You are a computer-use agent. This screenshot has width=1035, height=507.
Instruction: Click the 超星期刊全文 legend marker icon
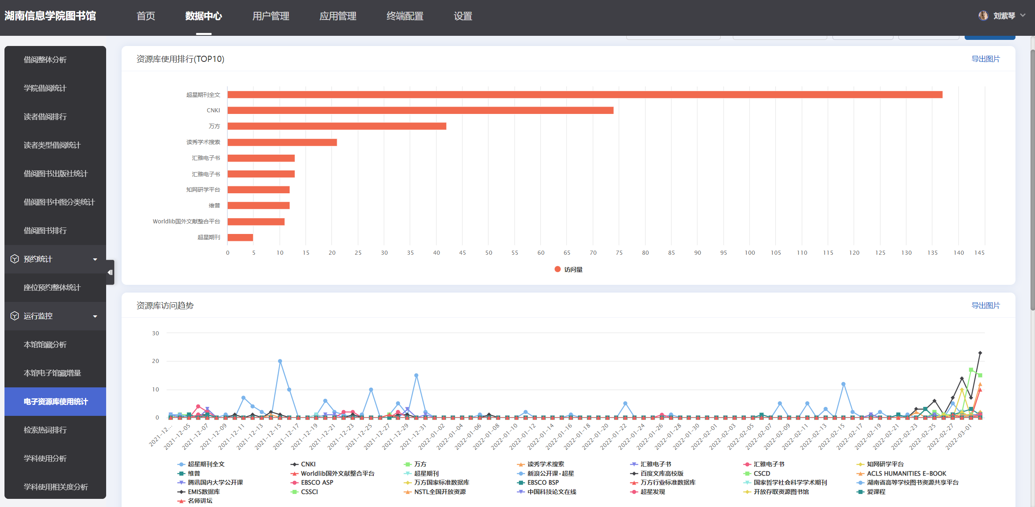(x=181, y=464)
